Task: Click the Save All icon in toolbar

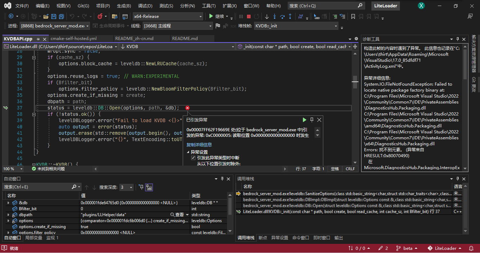Action: [61, 16]
